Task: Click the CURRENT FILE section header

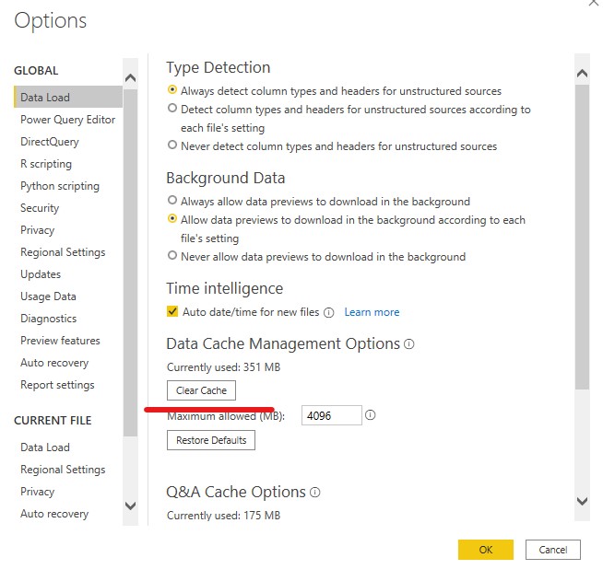Action: coord(53,421)
